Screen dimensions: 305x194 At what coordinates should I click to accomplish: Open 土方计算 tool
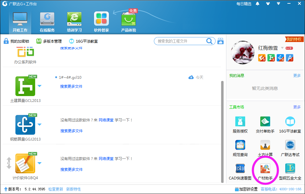[265, 148]
